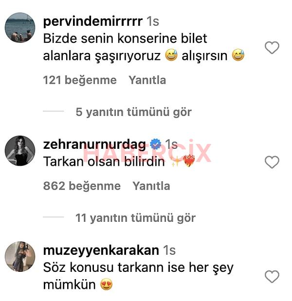Like pervindemirrrrr's comment with the heart

tap(272, 48)
